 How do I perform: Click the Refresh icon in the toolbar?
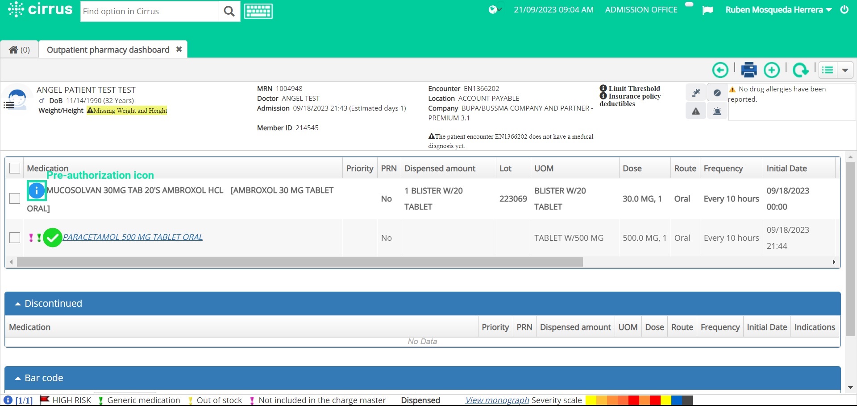coord(801,70)
